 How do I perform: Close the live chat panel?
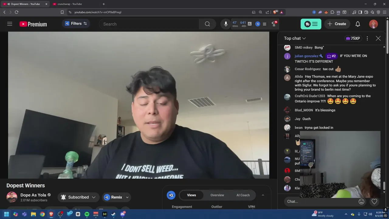tap(378, 38)
